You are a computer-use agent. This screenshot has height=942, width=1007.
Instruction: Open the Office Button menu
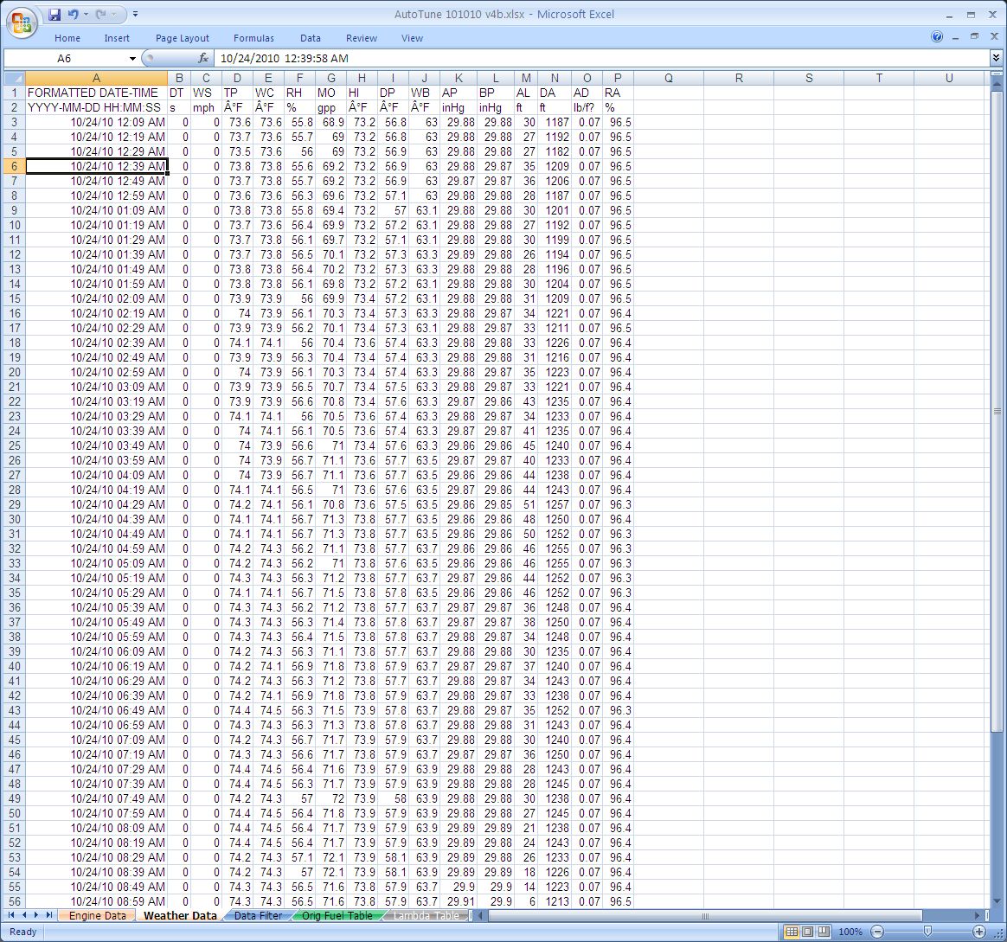[x=23, y=21]
